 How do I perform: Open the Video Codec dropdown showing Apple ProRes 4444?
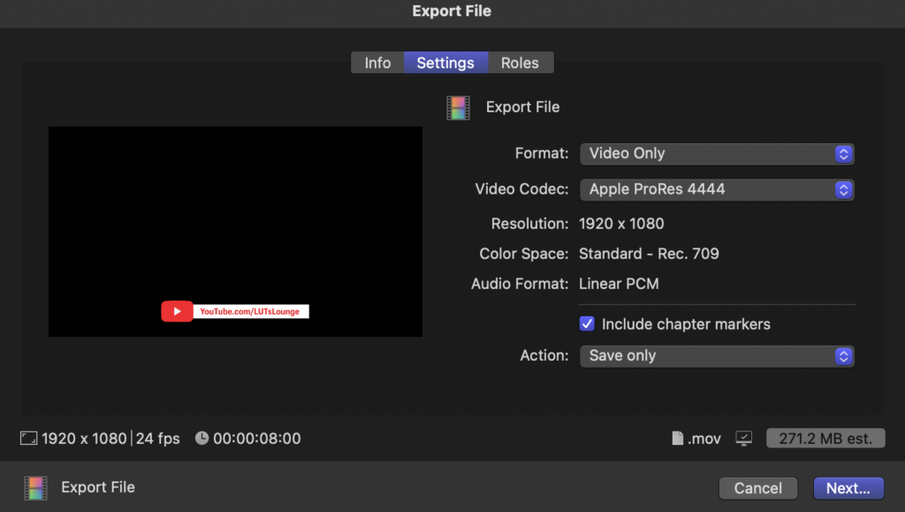717,189
